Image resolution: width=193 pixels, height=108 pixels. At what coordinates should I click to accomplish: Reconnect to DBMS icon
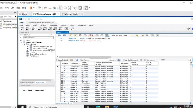[72, 29]
